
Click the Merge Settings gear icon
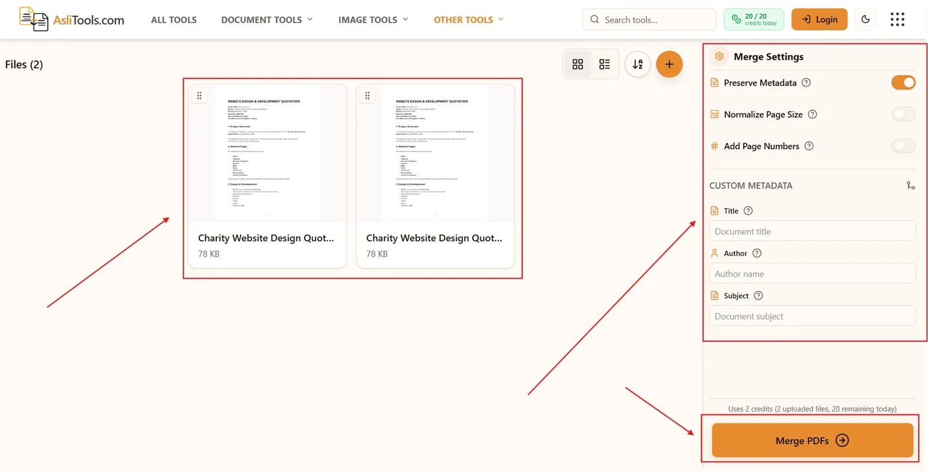(x=719, y=56)
